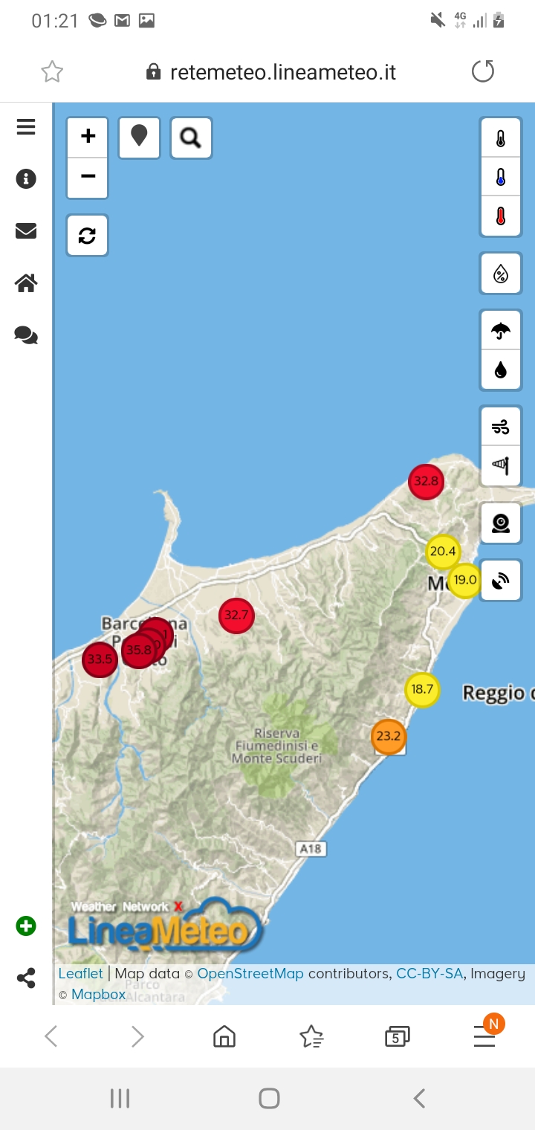This screenshot has width=535, height=1130.
Task: Open the chat bubbles forum icon
Action: click(26, 336)
